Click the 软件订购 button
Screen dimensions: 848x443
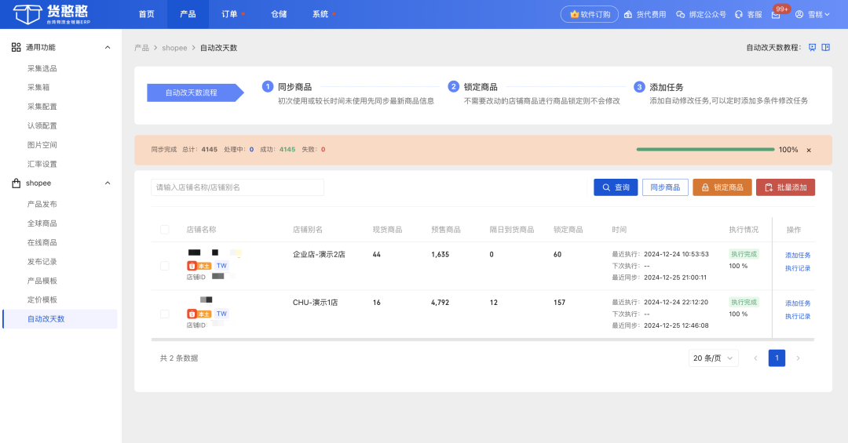tap(590, 14)
